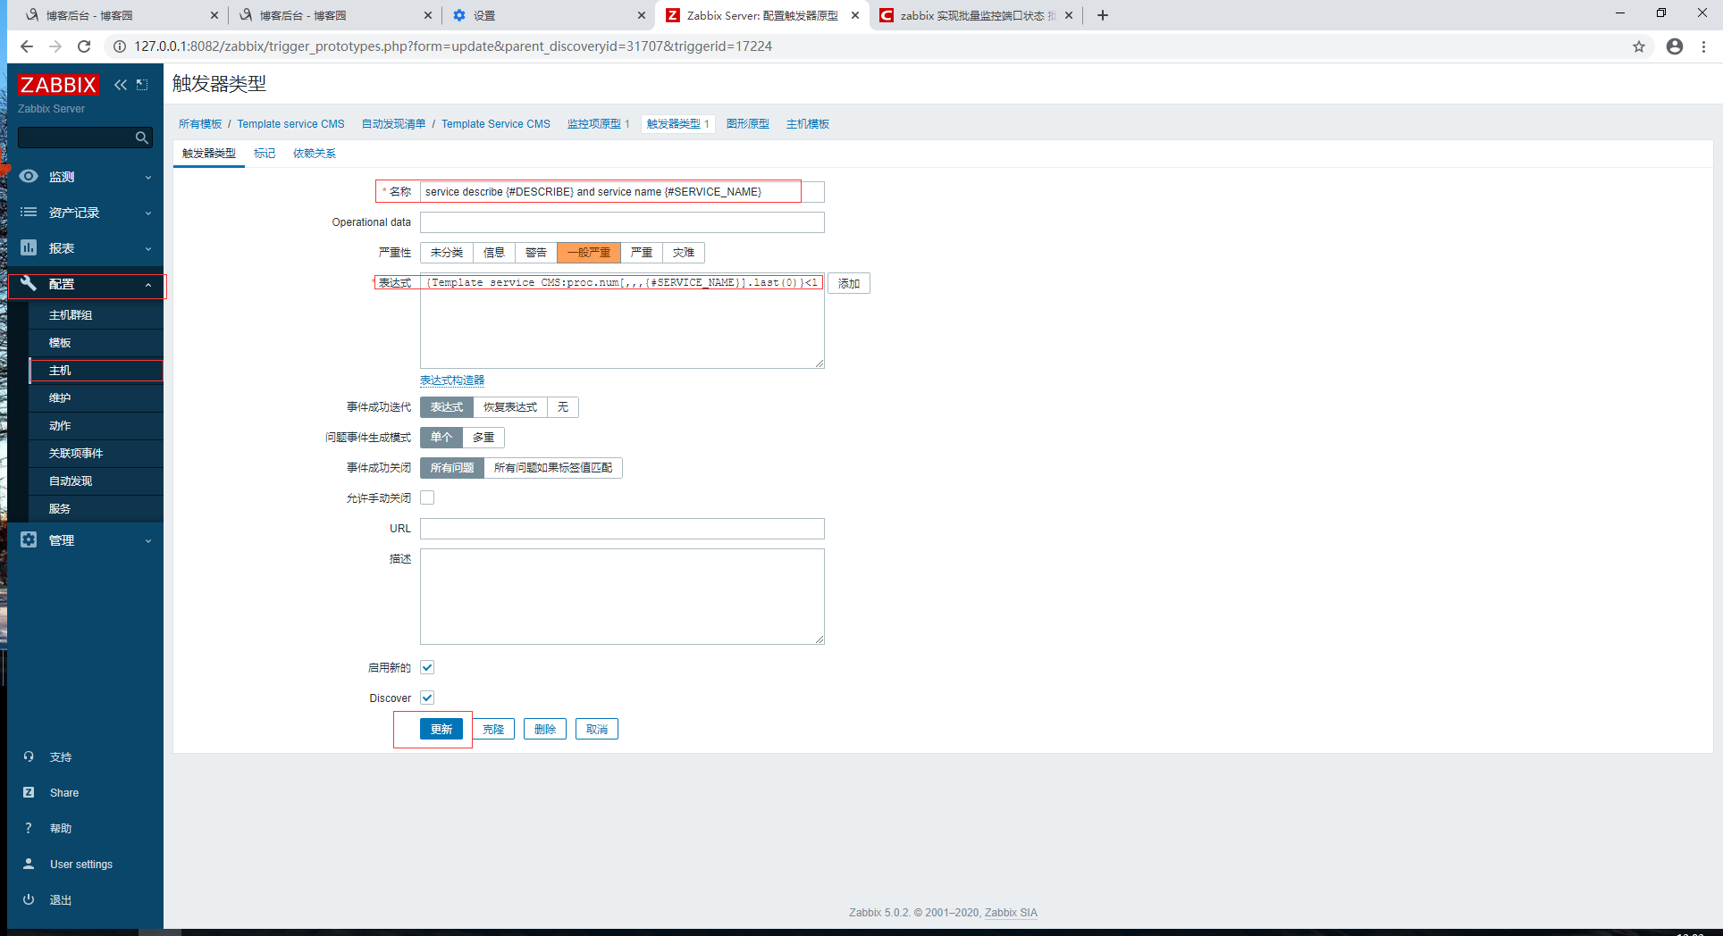This screenshot has height=936, width=1723.
Task: Click the support headset icon
Action: coord(29,756)
